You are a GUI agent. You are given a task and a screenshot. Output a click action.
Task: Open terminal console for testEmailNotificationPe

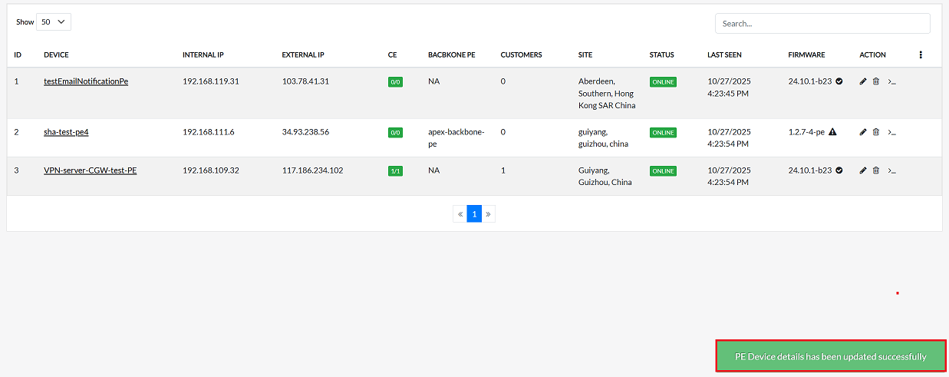[891, 81]
